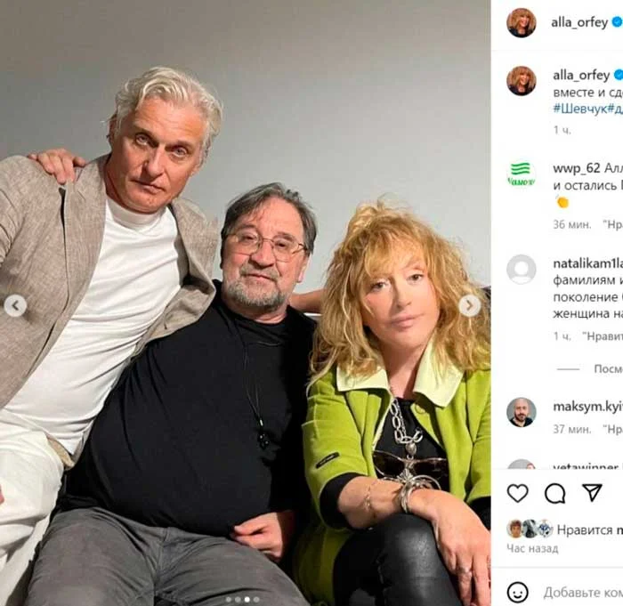
Task: Go to the next photo in carousel
Action: pyautogui.click(x=470, y=305)
